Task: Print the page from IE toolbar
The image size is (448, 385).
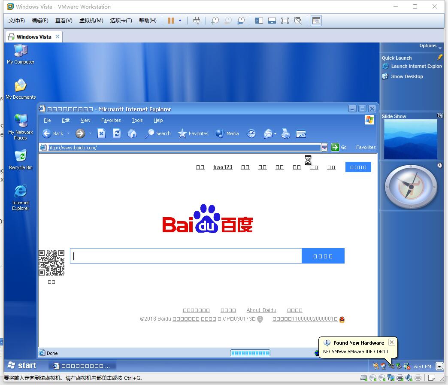Action: pyautogui.click(x=285, y=133)
